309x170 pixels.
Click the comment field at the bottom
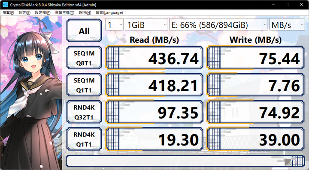(185, 161)
